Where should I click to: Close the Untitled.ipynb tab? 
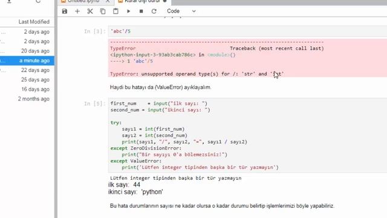coord(108,1)
